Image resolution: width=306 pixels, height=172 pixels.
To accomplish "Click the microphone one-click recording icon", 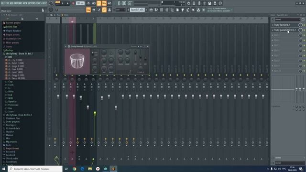I will 199,3.
